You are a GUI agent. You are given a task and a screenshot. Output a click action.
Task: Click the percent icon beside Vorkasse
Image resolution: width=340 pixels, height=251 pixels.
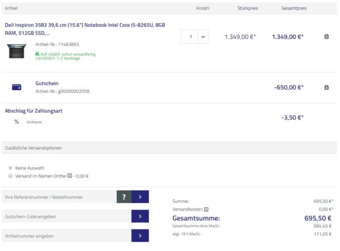click(16, 122)
